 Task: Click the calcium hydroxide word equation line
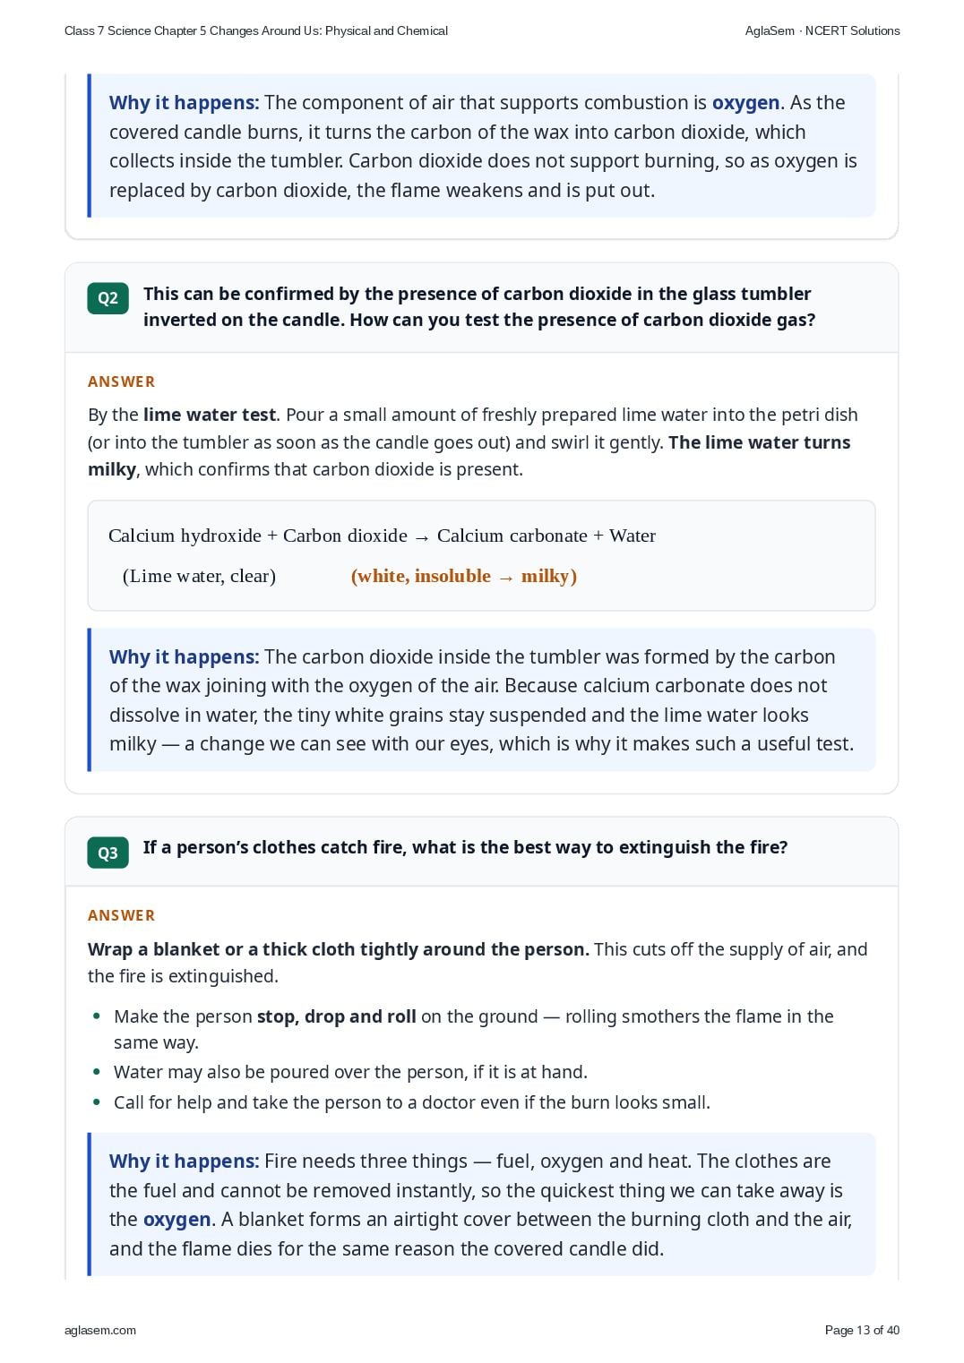coord(382,536)
